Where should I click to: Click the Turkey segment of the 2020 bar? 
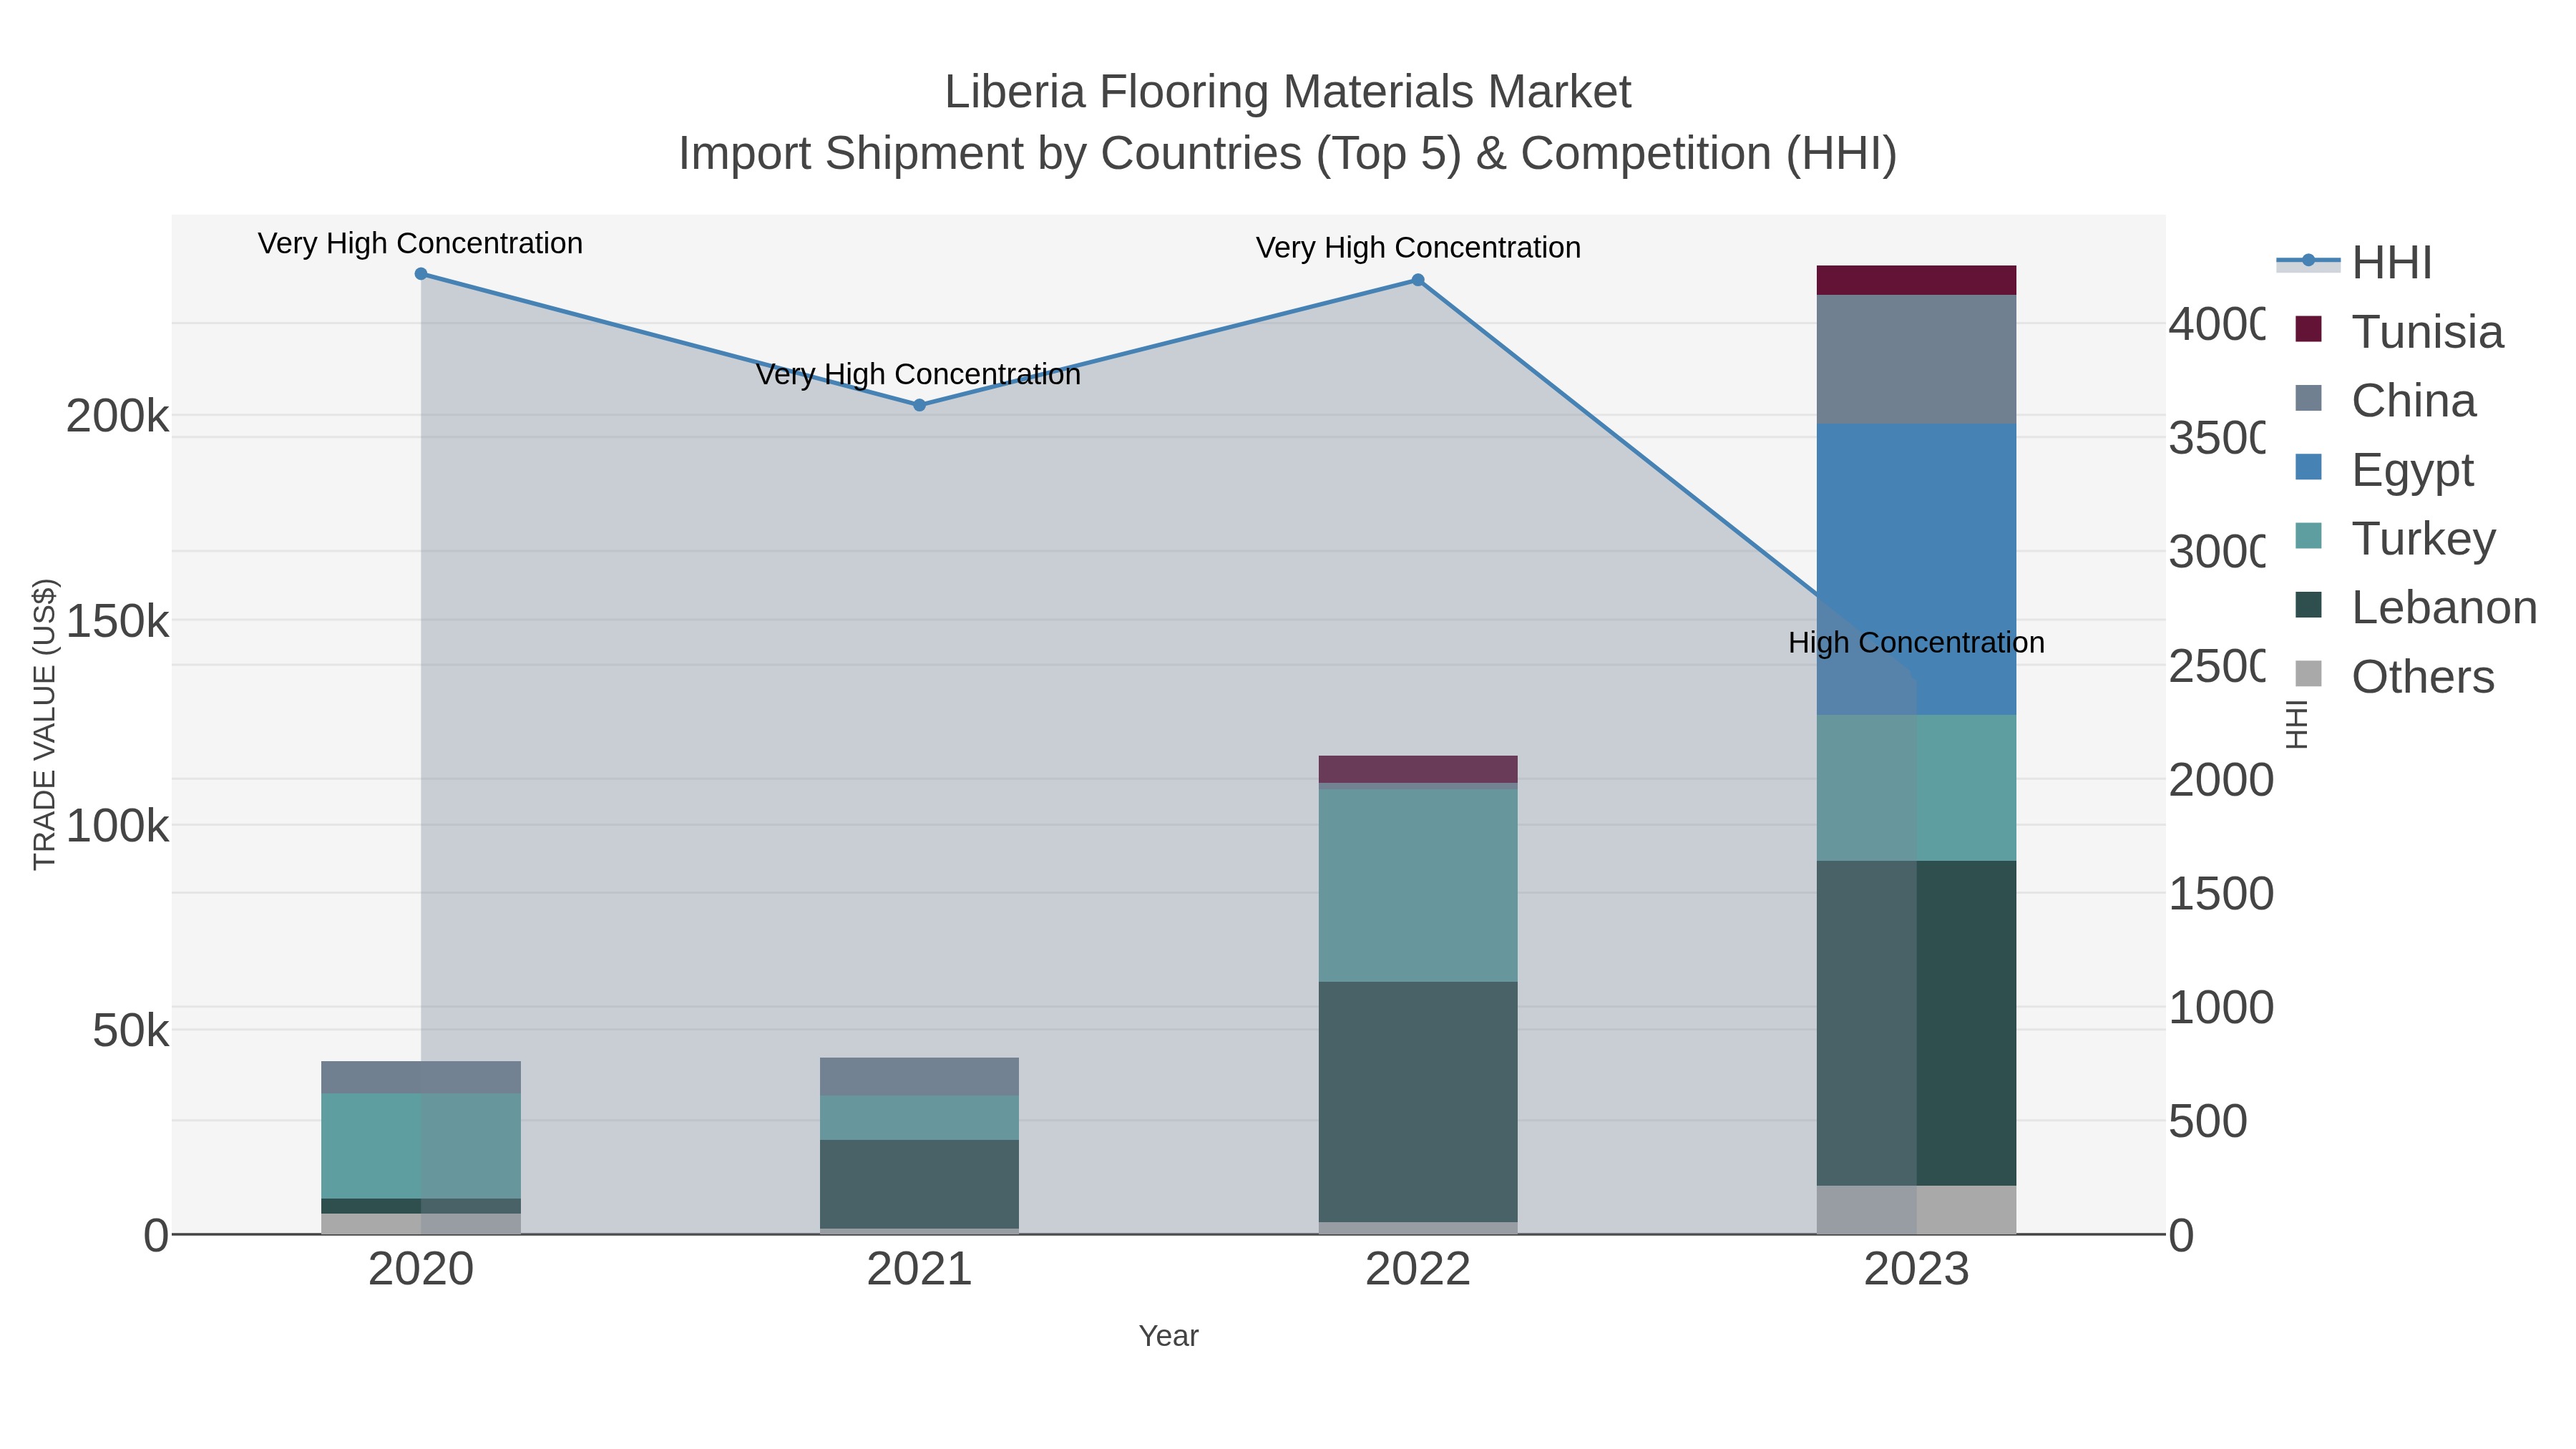coord(421,1146)
